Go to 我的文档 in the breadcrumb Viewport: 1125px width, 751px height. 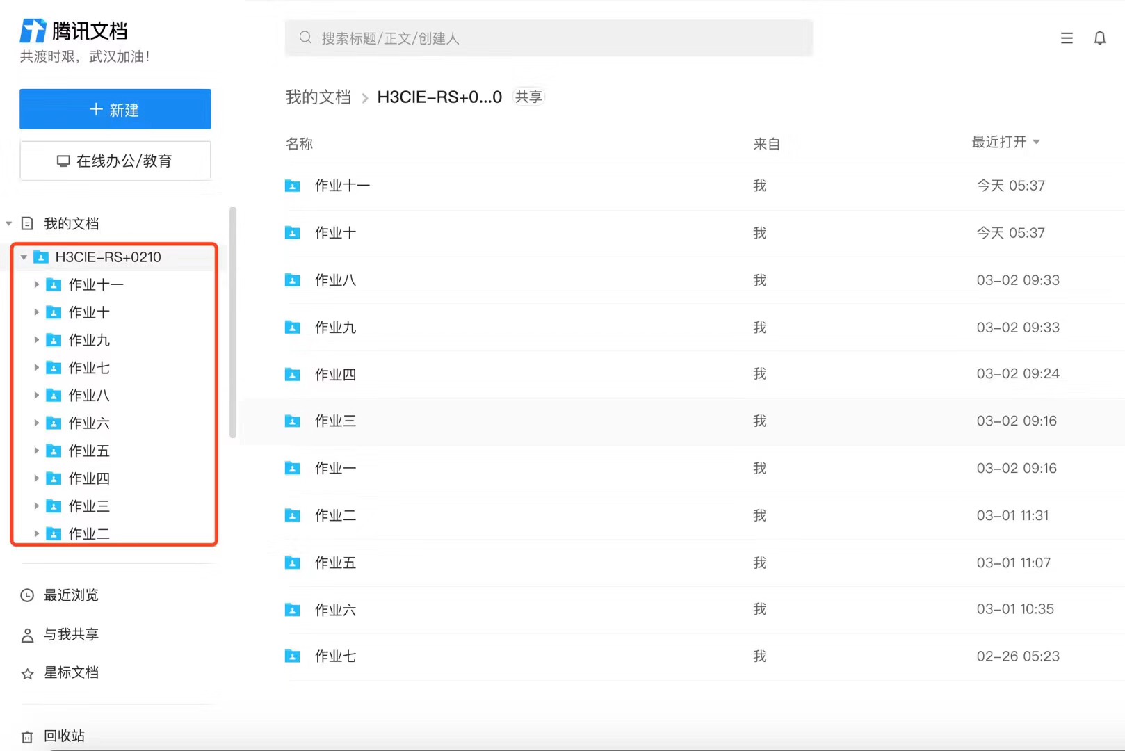(318, 97)
